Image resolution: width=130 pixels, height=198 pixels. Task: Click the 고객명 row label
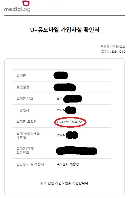click(x=21, y=75)
